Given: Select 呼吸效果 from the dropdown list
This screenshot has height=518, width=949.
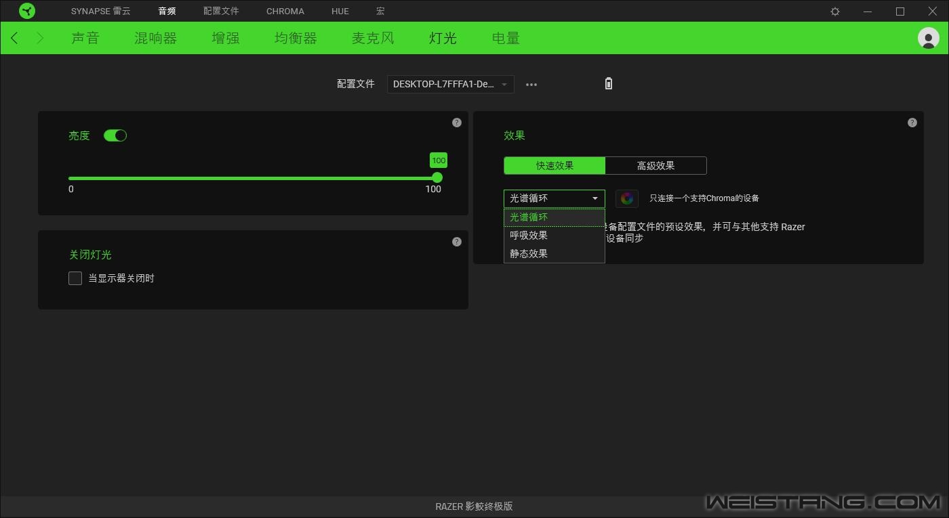Looking at the screenshot, I should [x=554, y=236].
